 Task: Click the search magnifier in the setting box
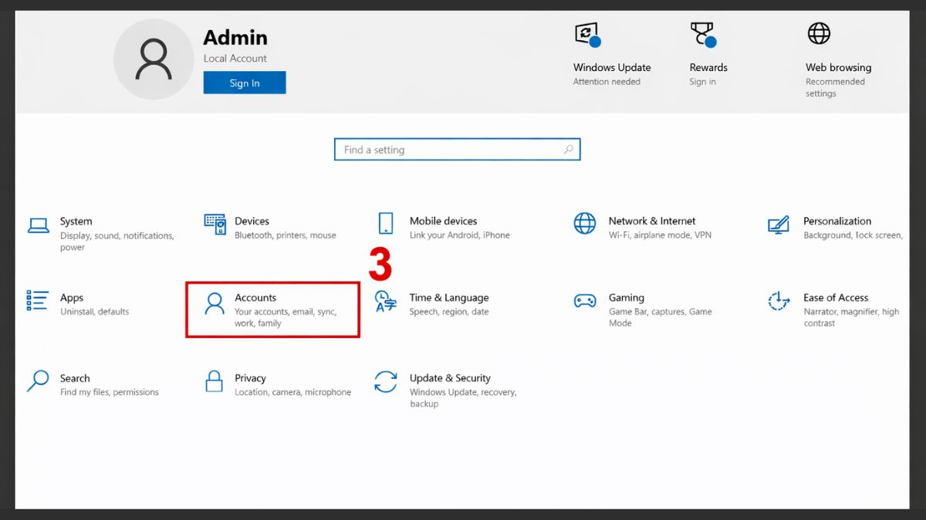click(x=569, y=149)
